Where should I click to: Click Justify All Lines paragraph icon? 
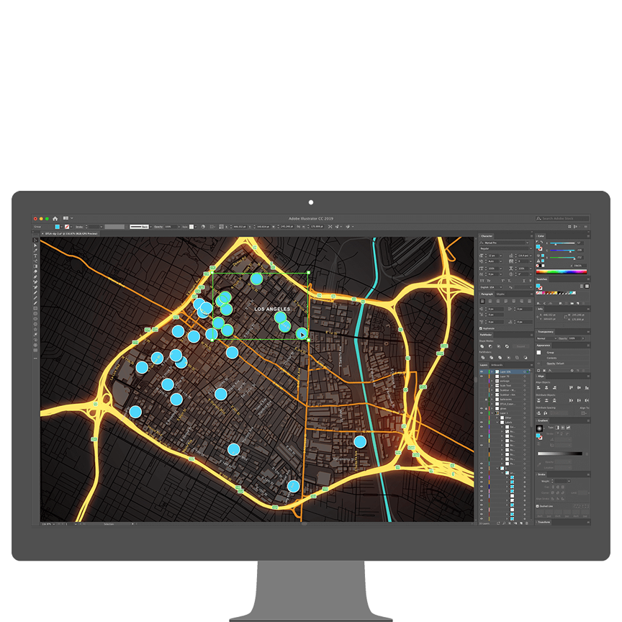click(530, 301)
